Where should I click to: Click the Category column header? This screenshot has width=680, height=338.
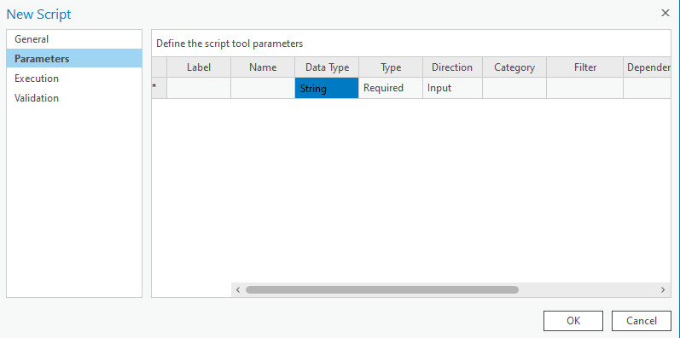(514, 67)
